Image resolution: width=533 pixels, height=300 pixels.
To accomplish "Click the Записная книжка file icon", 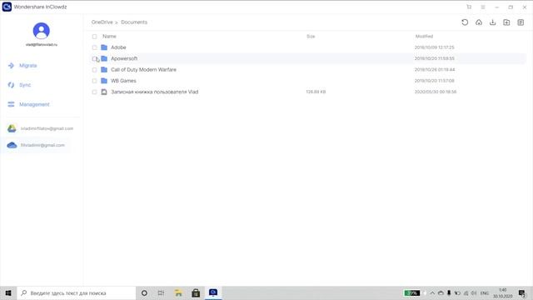I will [104, 92].
